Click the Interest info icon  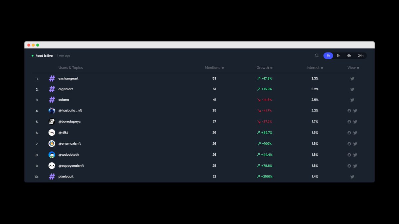tap(322, 68)
